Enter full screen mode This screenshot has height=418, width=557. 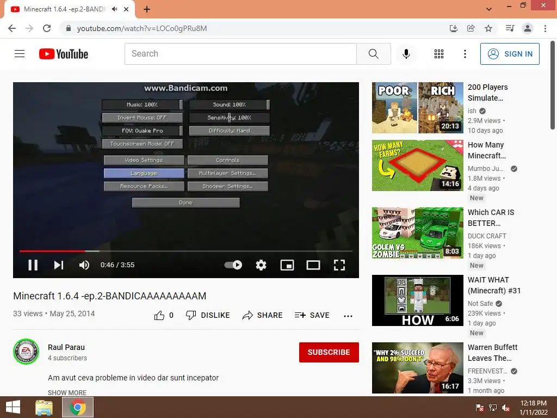pyautogui.click(x=339, y=265)
